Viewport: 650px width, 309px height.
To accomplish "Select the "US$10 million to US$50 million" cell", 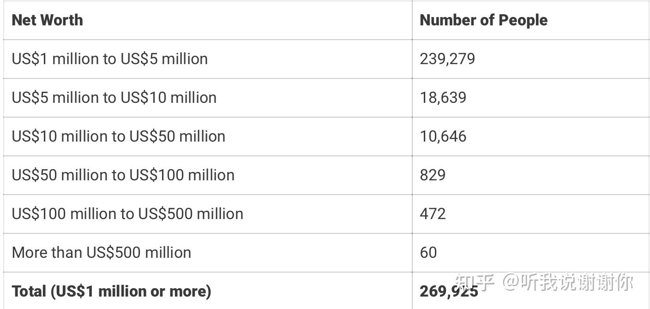I will pyautogui.click(x=118, y=137).
